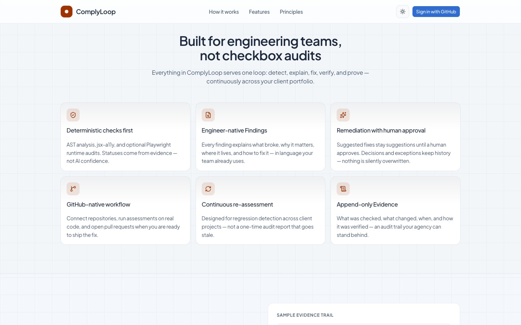
Task: Click the file-search icon for Engineer-native Findings
Action: click(x=208, y=115)
